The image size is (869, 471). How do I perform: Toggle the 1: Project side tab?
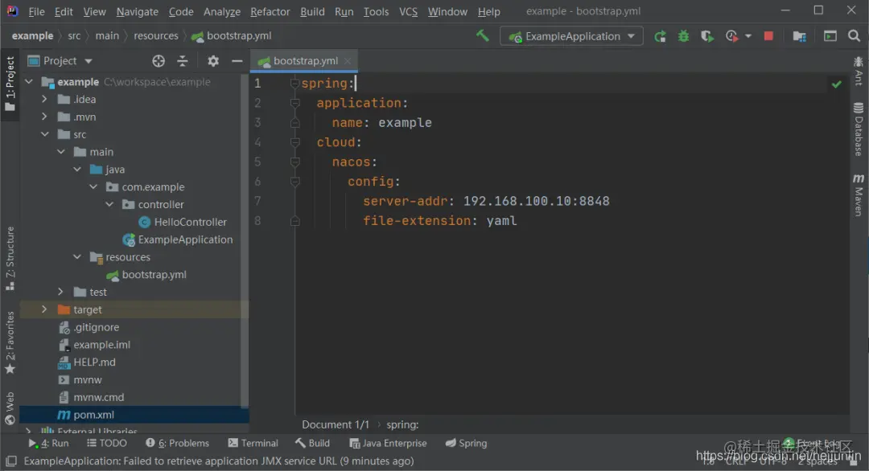pyautogui.click(x=10, y=83)
